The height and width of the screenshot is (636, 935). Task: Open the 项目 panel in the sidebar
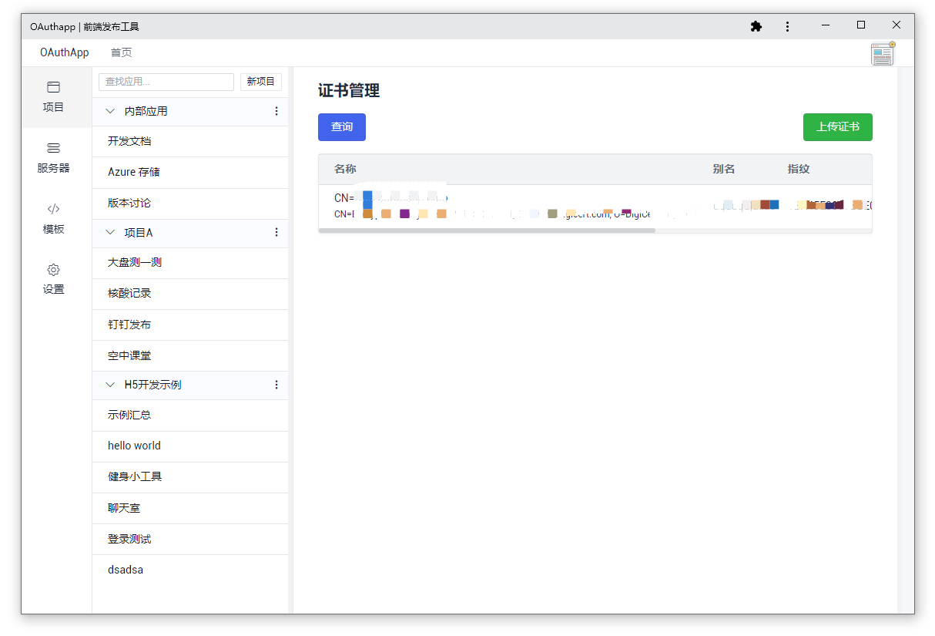pos(53,96)
